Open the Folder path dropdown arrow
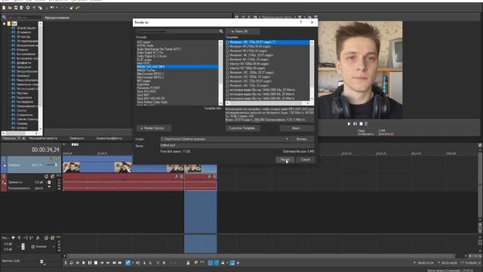The width and height of the screenshot is (483, 272). click(x=287, y=139)
